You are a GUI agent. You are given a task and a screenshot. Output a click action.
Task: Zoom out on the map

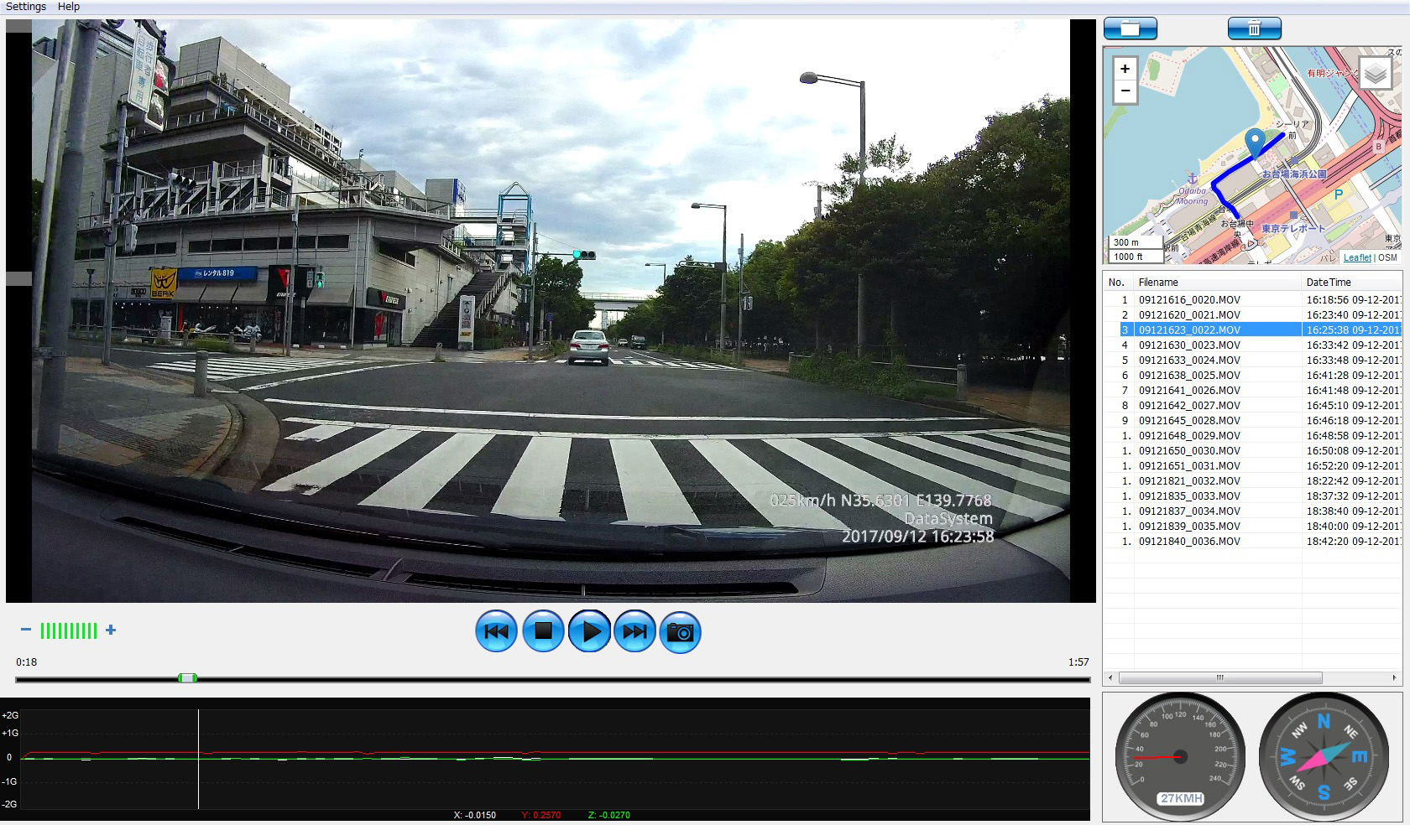[1125, 91]
